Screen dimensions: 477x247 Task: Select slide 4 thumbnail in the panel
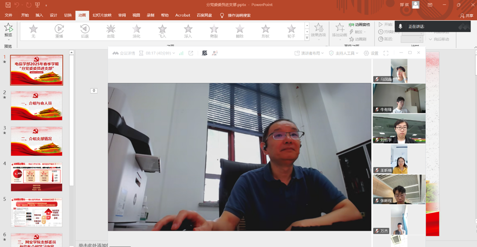coord(37,176)
